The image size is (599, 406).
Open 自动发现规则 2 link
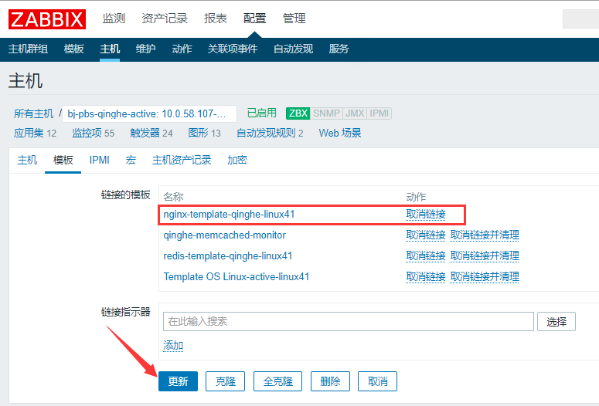pos(270,134)
